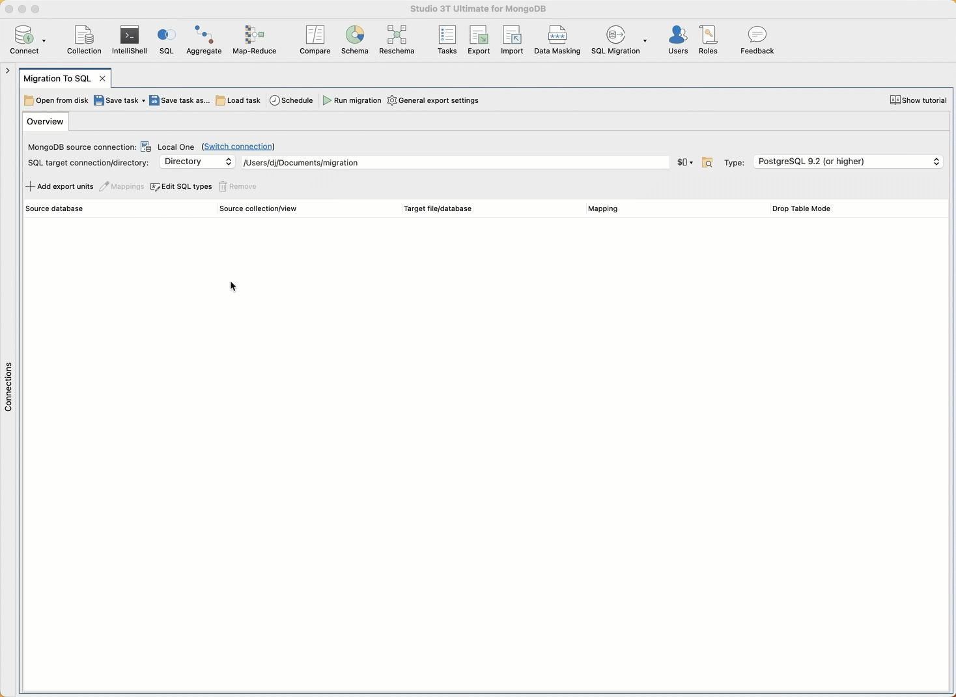
Task: Open the PostgreSQL type dropdown
Action: [848, 162]
